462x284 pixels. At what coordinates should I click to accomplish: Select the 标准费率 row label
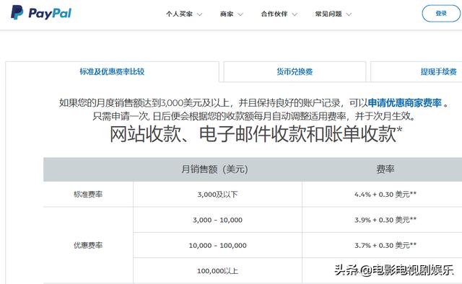pos(88,194)
